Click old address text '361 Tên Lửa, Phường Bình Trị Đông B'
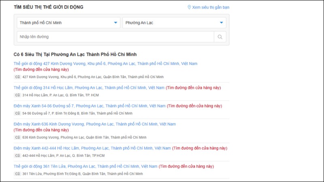324x182 pixels. pyautogui.click(x=83, y=174)
